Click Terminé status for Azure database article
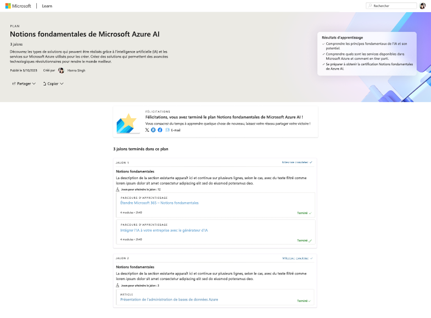This screenshot has width=431, height=318. click(x=304, y=301)
